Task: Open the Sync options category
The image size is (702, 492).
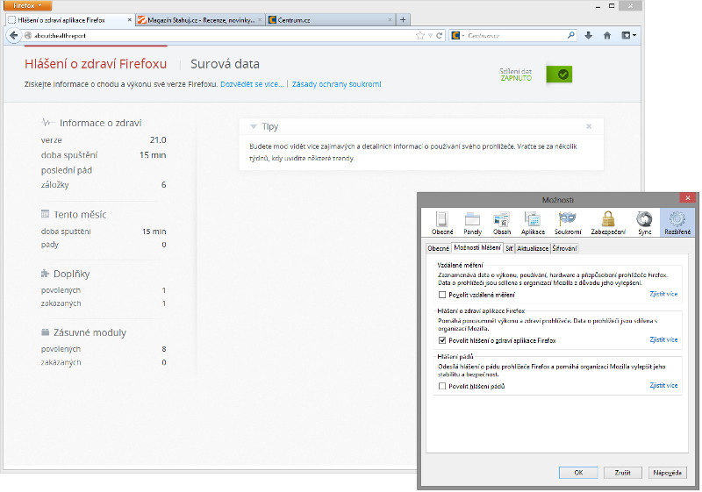Action: pyautogui.click(x=645, y=223)
